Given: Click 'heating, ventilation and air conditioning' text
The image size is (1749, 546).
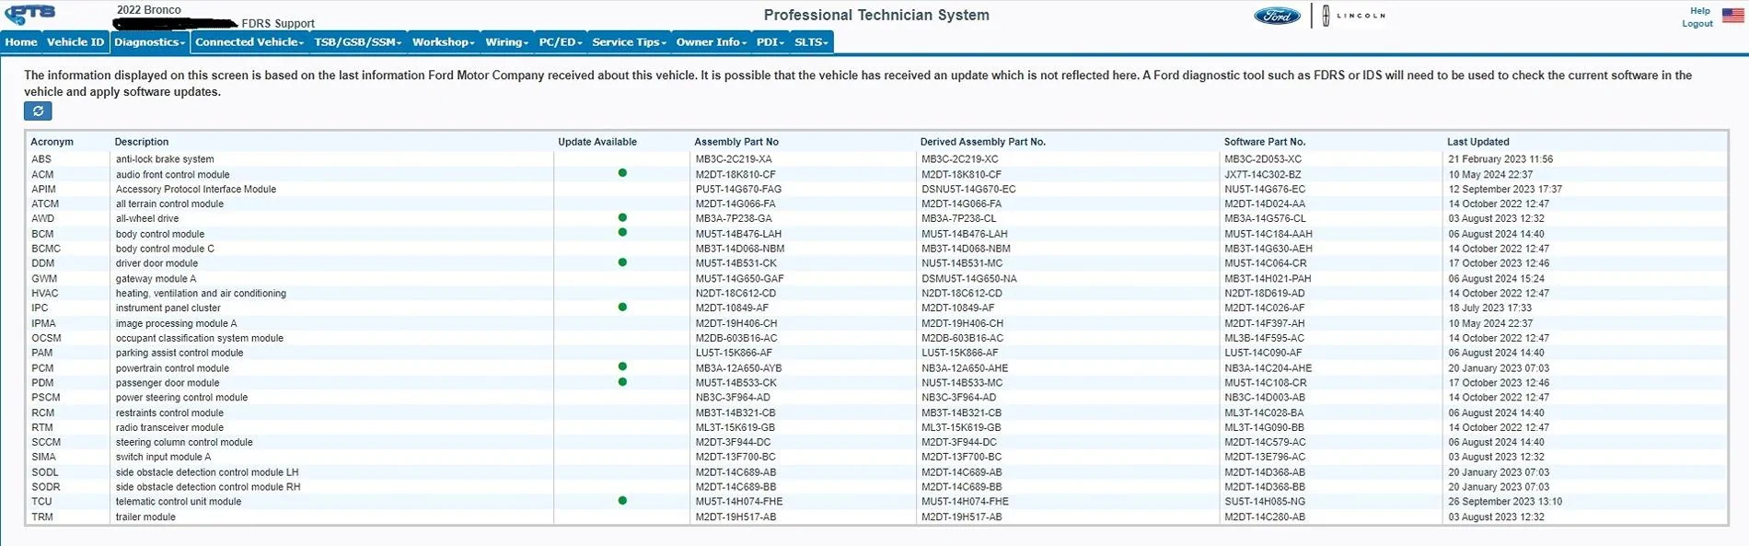Looking at the screenshot, I should tap(201, 293).
